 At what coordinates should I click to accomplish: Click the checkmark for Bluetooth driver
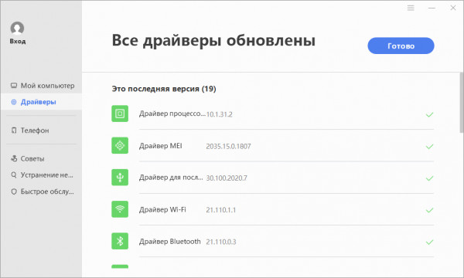(429, 242)
